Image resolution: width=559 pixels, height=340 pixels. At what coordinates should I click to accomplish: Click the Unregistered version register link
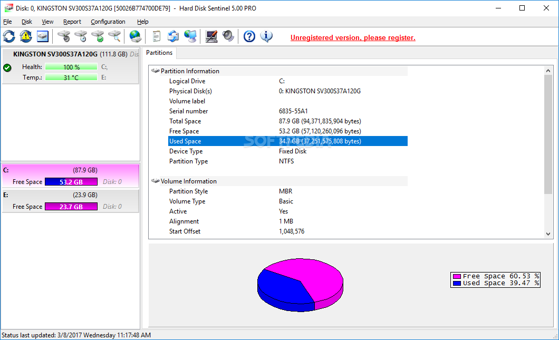coord(353,38)
